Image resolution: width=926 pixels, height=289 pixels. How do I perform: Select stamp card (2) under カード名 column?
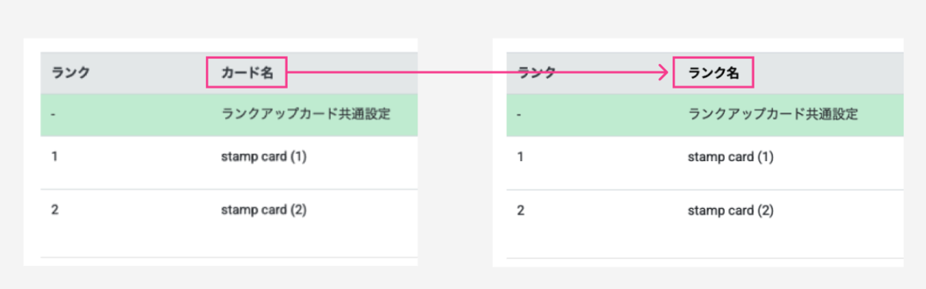[x=264, y=210]
